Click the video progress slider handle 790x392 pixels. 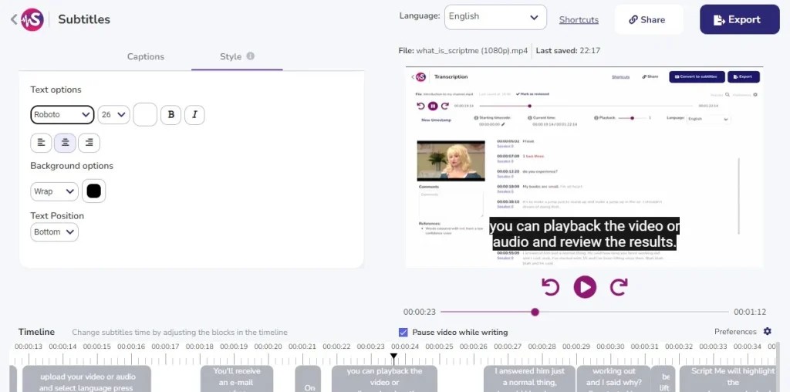[x=535, y=313]
